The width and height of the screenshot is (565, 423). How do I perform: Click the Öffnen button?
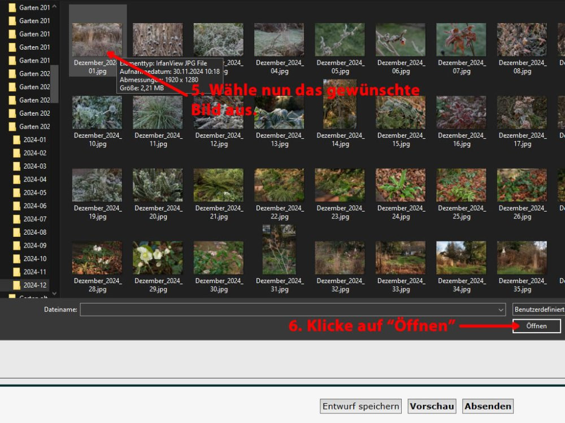(536, 326)
